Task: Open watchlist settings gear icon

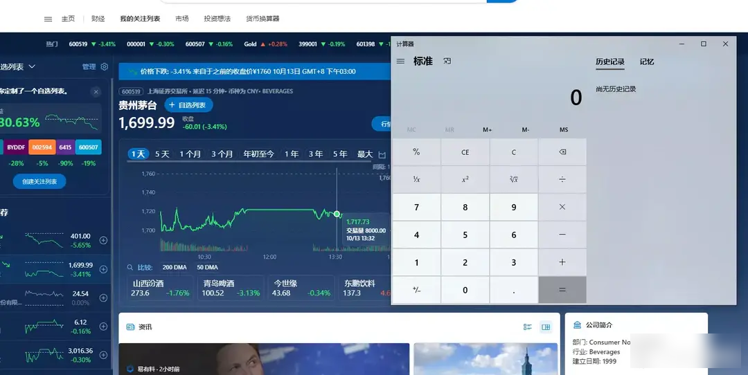Action: pyautogui.click(x=105, y=66)
